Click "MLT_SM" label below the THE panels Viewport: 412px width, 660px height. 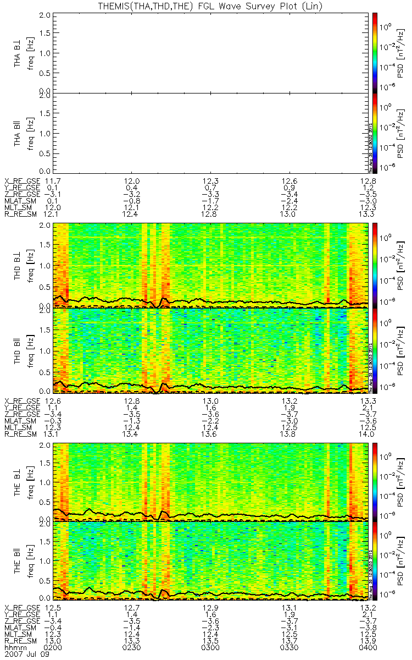tap(19, 634)
